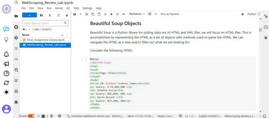Cut the selected cell with scissors icon

[x=87, y=14]
